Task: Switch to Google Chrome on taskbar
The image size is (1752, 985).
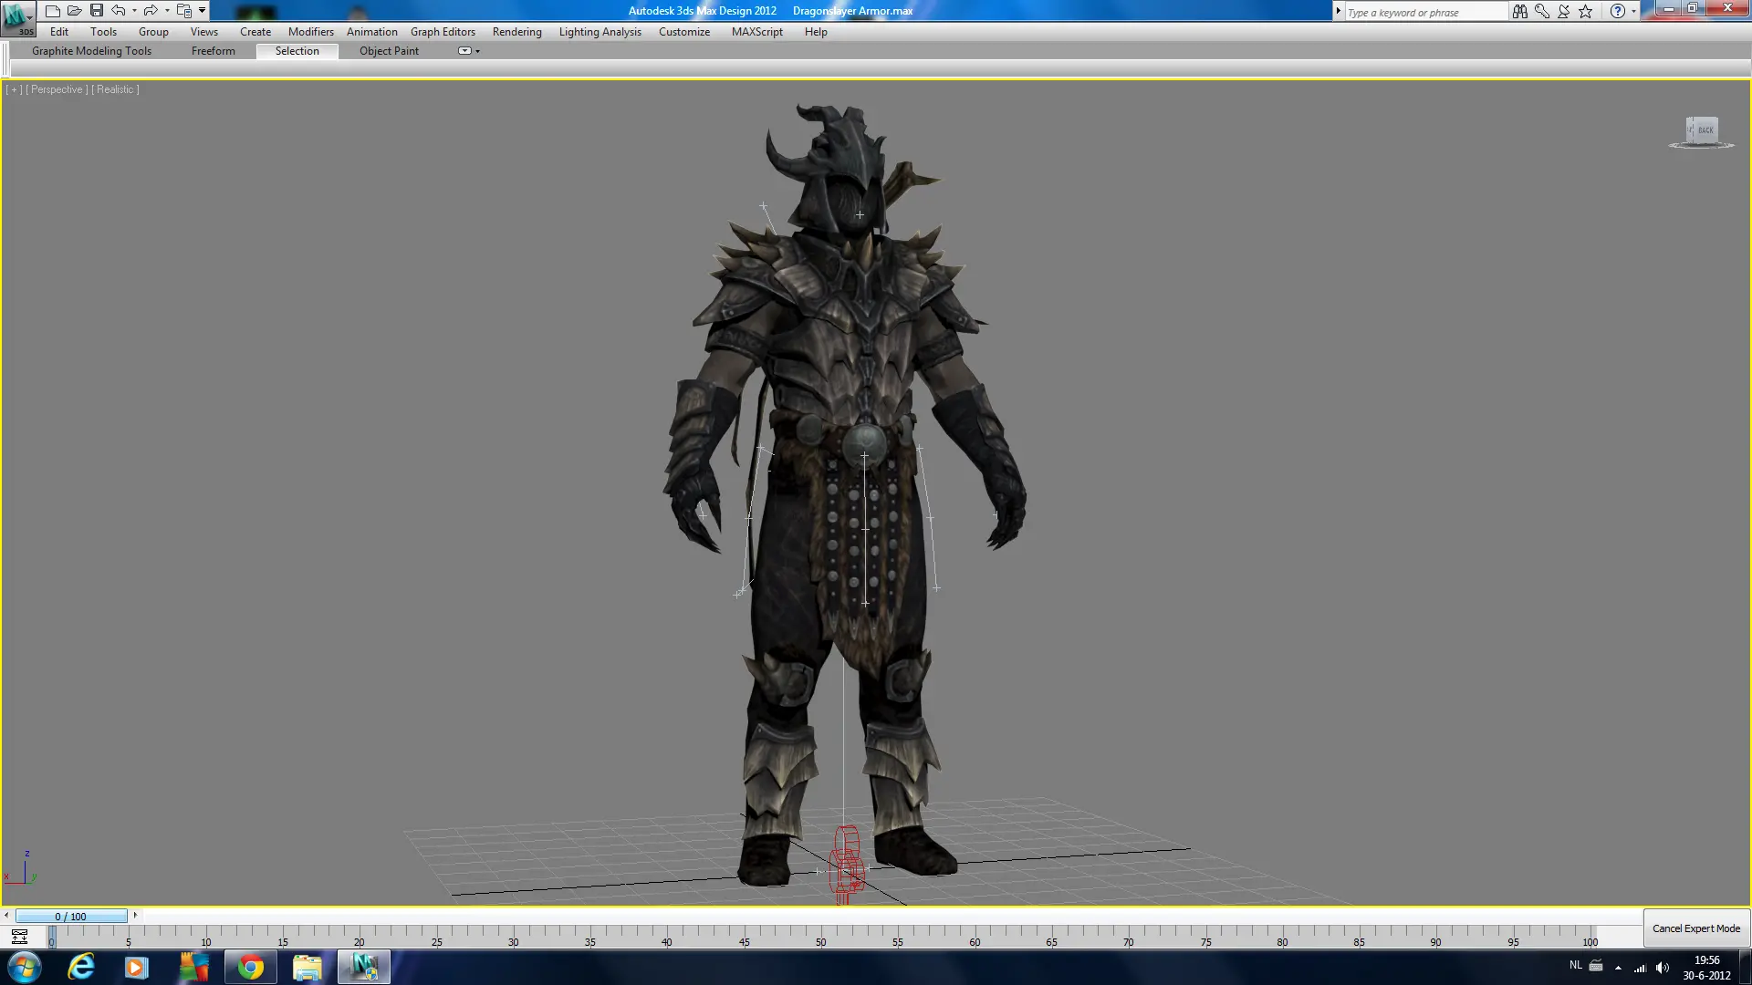Action: (250, 967)
